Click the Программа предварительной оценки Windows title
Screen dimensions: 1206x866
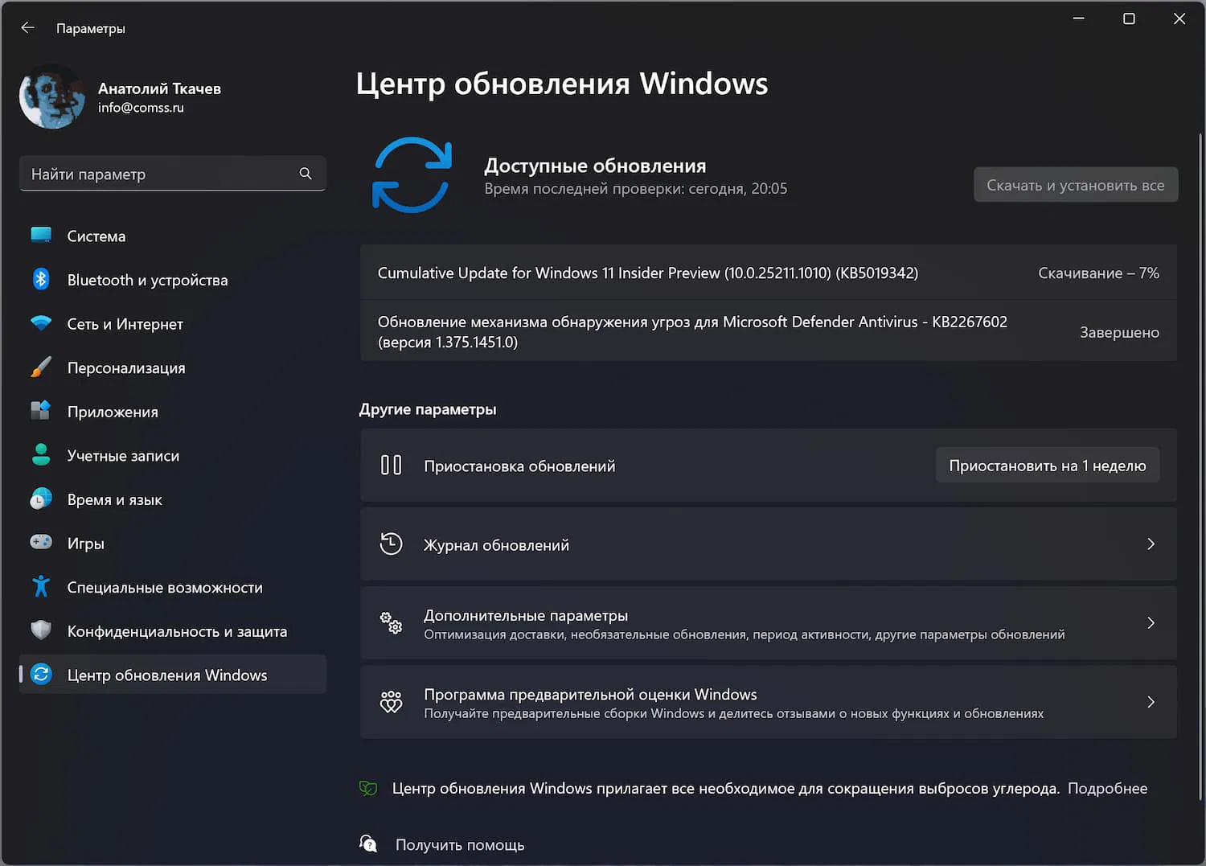(x=590, y=694)
